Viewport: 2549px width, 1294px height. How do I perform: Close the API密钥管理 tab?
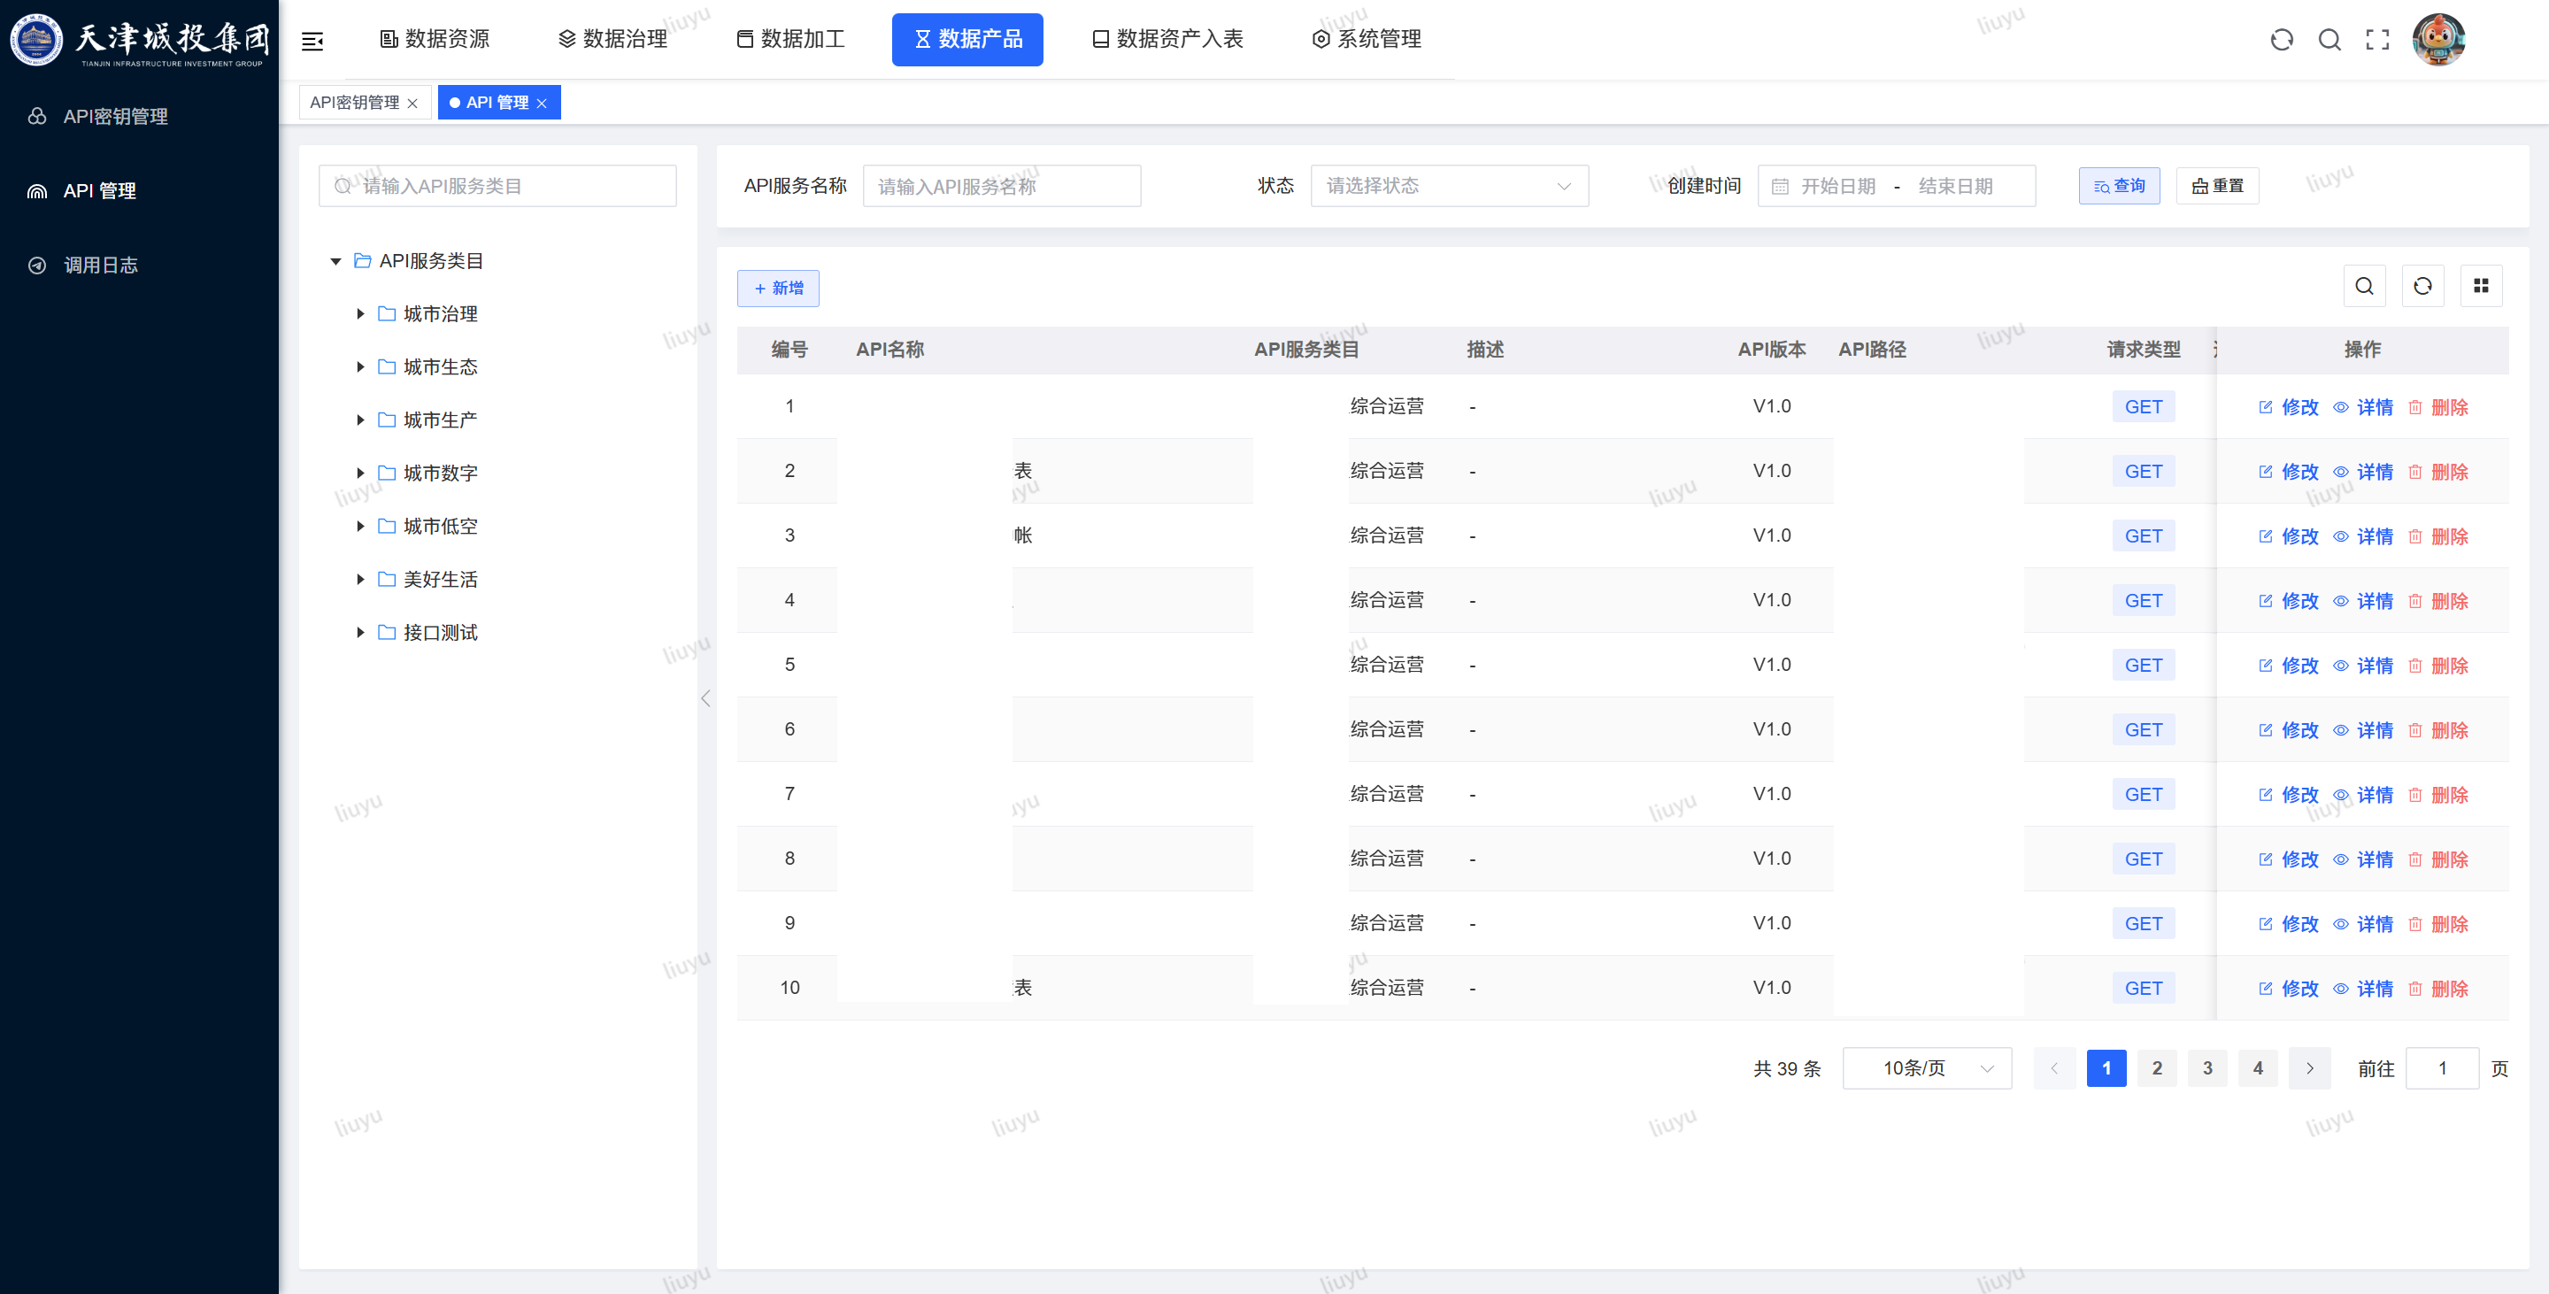click(412, 103)
